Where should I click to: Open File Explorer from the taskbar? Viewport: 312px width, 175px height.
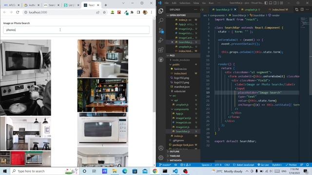[x=115, y=171]
